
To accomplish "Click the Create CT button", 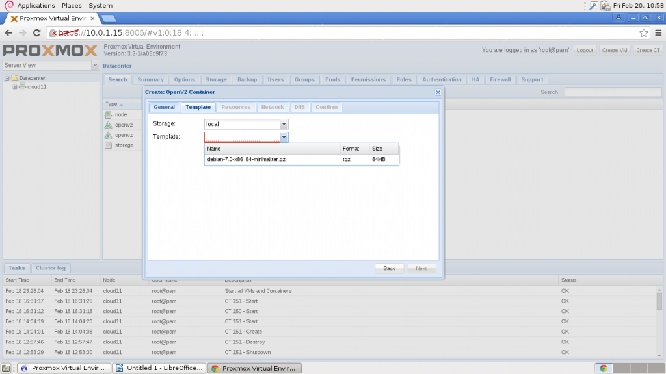I will (648, 50).
